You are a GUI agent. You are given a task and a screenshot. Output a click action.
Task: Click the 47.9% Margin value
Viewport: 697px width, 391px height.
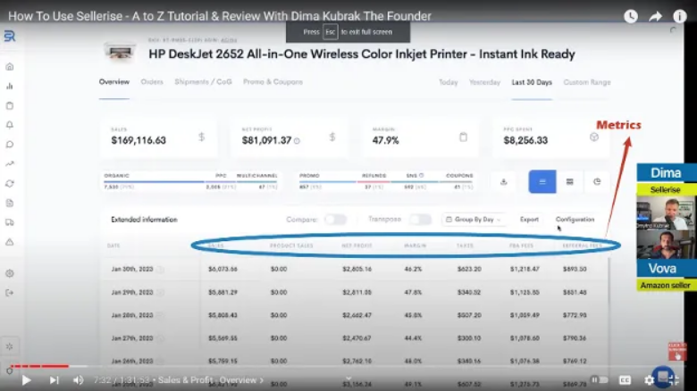coord(385,140)
